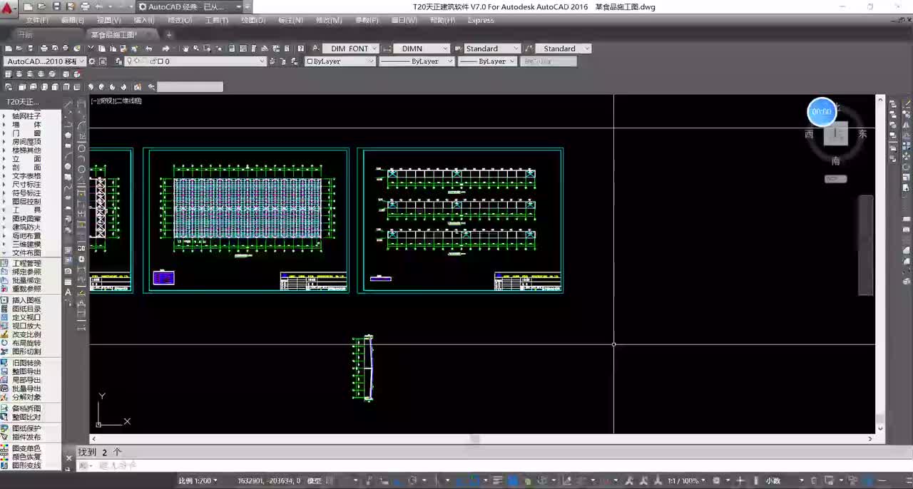Screen dimensions: 913x489
Task: Click the 改变比例 tool in sidebar
Action: pyautogui.click(x=26, y=334)
